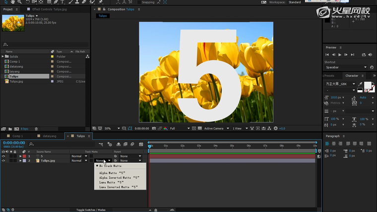Hide layer 1 "5" with eye toggle
Image resolution: width=377 pixels, height=212 pixels.
pos(3,156)
